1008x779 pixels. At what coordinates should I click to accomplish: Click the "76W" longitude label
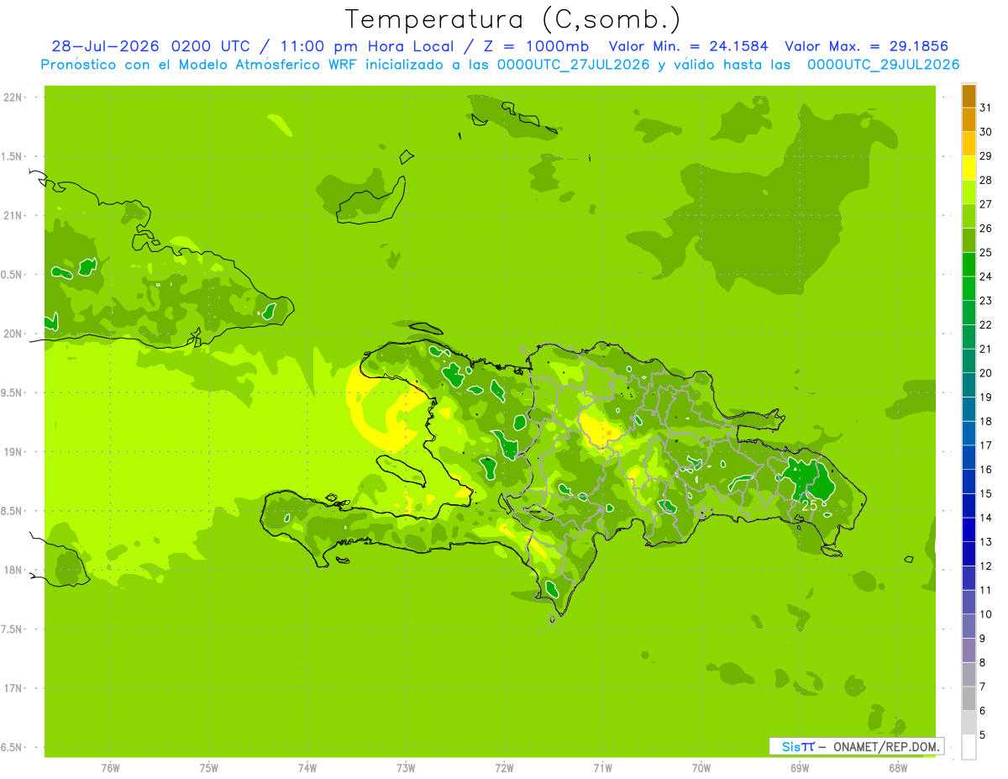point(110,769)
